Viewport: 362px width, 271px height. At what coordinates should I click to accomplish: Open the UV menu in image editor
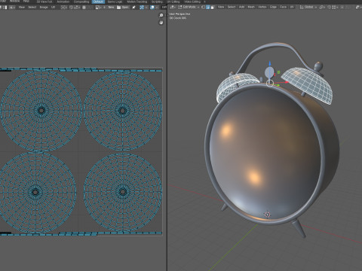click(53, 8)
